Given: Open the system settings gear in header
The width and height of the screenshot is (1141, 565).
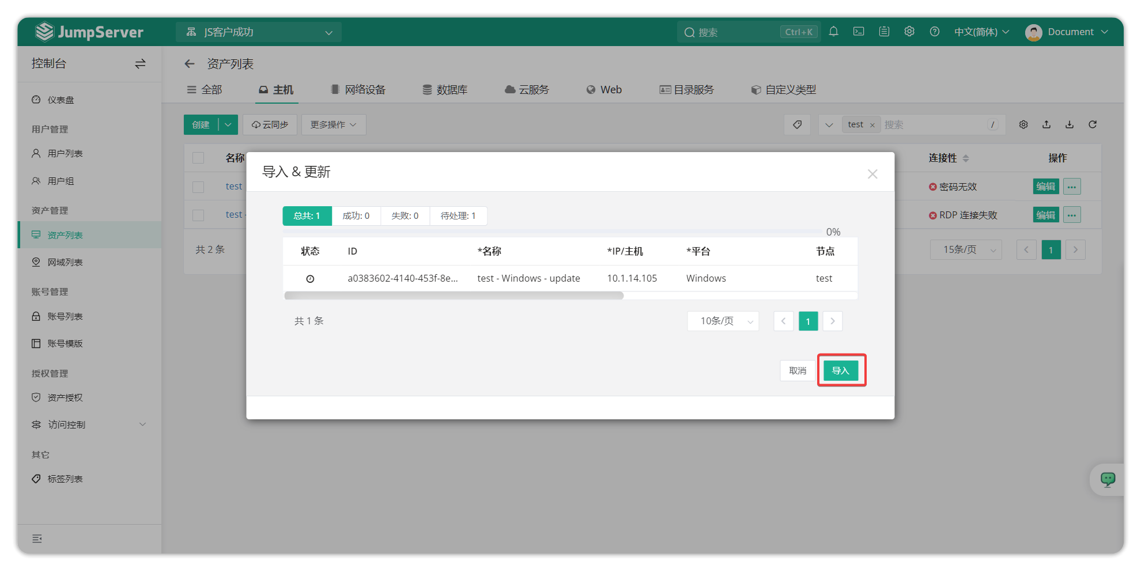Looking at the screenshot, I should tap(909, 32).
